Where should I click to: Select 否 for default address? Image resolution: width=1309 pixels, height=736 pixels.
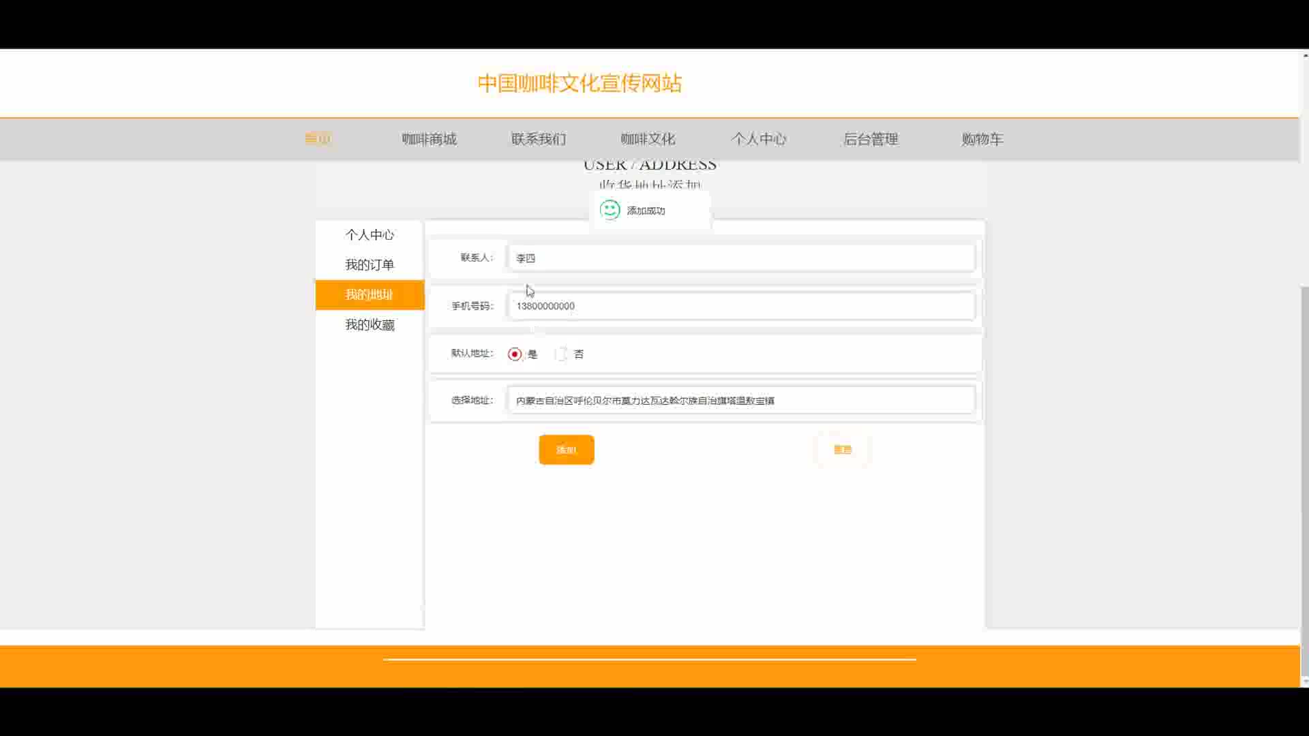(x=561, y=354)
